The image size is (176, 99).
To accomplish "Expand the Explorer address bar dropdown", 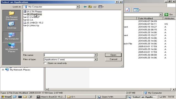I will pyautogui.click(x=161, y=15).
